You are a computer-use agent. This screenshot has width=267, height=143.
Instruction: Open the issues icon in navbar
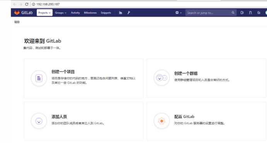click(242, 13)
